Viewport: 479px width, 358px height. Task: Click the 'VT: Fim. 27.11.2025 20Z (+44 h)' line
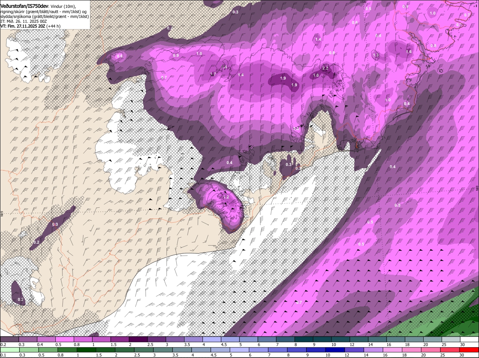[x=31, y=26]
